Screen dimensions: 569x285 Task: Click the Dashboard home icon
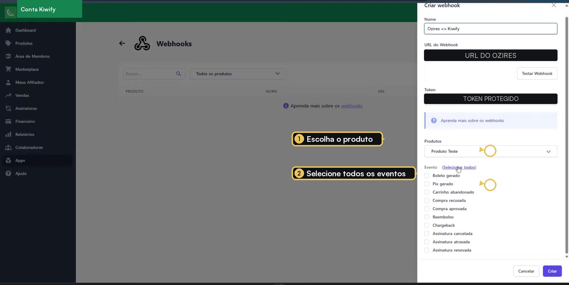point(8,31)
